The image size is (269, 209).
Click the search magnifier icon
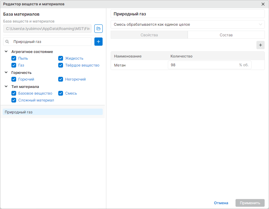click(7, 42)
